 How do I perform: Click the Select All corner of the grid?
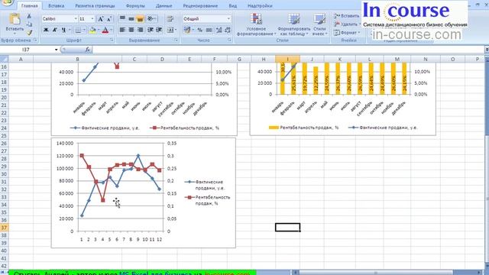pyautogui.click(x=4, y=60)
